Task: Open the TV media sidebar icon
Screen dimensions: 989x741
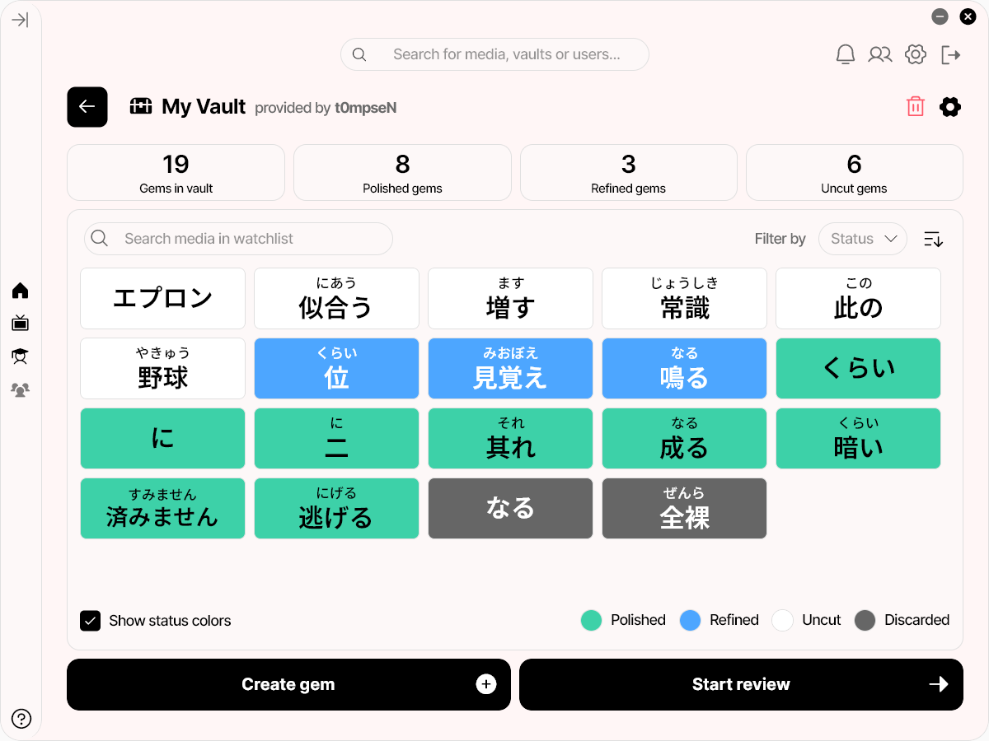Action: pos(21,323)
